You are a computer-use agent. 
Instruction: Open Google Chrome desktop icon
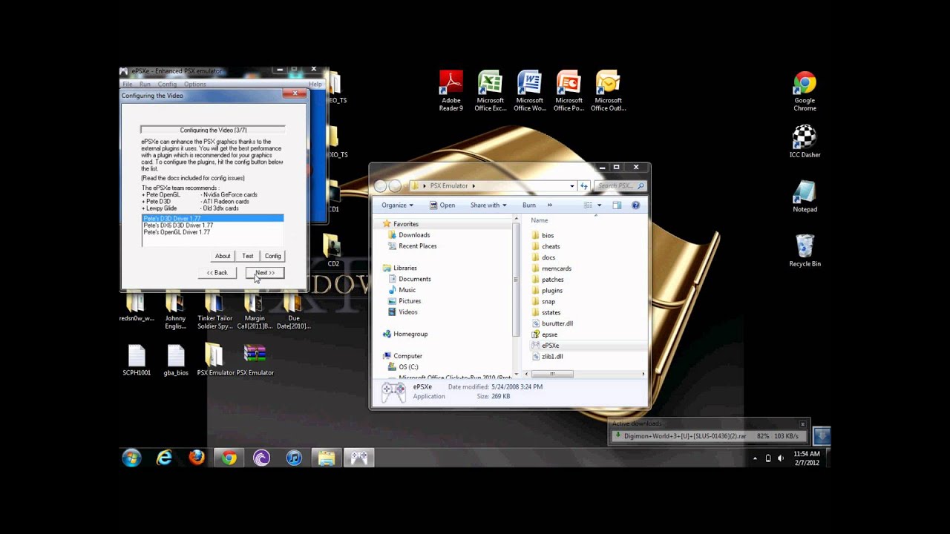805,90
